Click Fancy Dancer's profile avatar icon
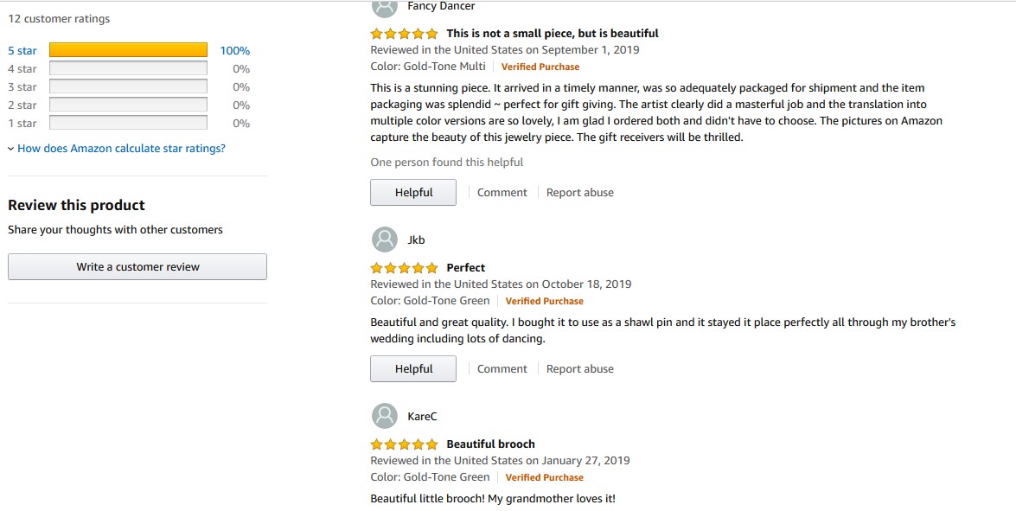 pos(384,7)
